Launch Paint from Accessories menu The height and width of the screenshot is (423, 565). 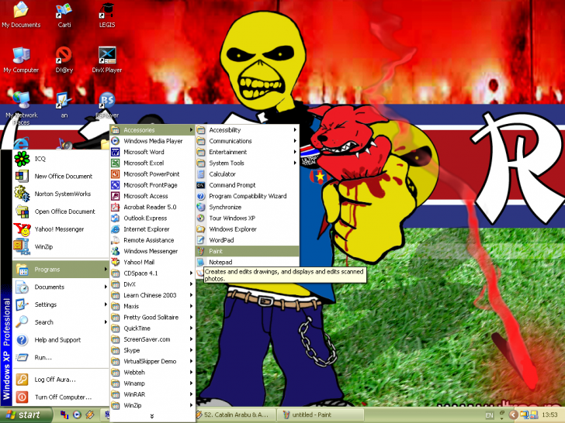[247, 251]
